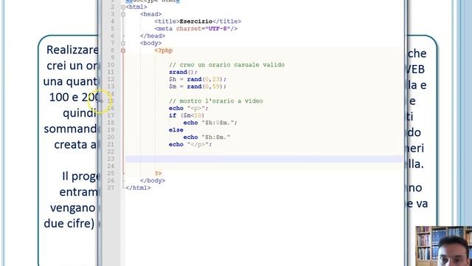Click the echo "$h:$m." line
Image resolution: width=472 pixels, height=266 pixels.
[x=206, y=137]
